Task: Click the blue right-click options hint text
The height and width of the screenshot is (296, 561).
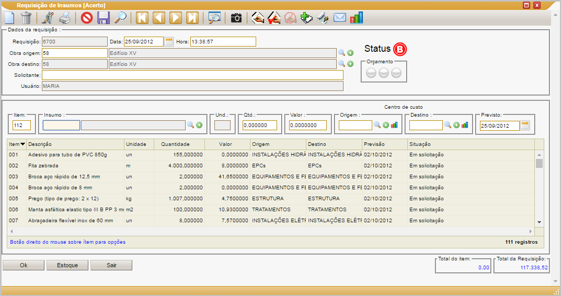Action: pyautogui.click(x=67, y=242)
